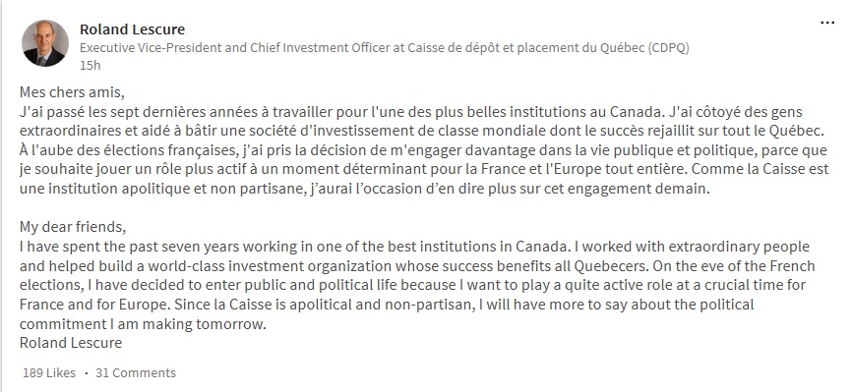
Task: Click Roland Lescure's profile photo
Action: coord(45,43)
